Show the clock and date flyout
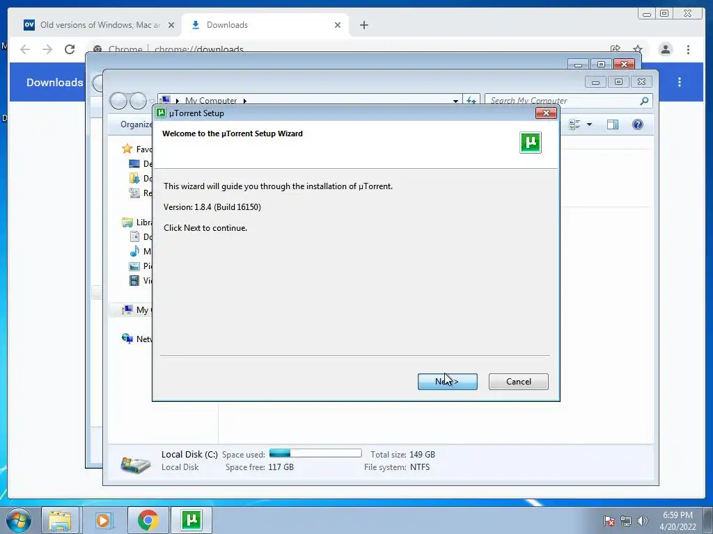 pos(677,521)
